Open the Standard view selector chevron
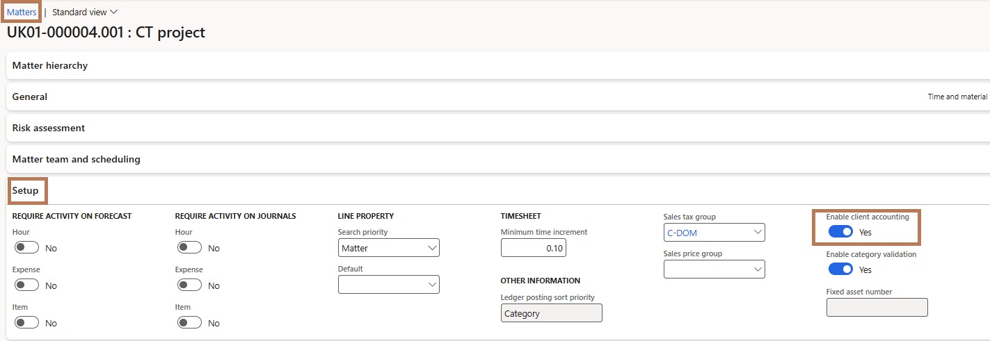Screen dimensions: 990x341 (x=114, y=13)
